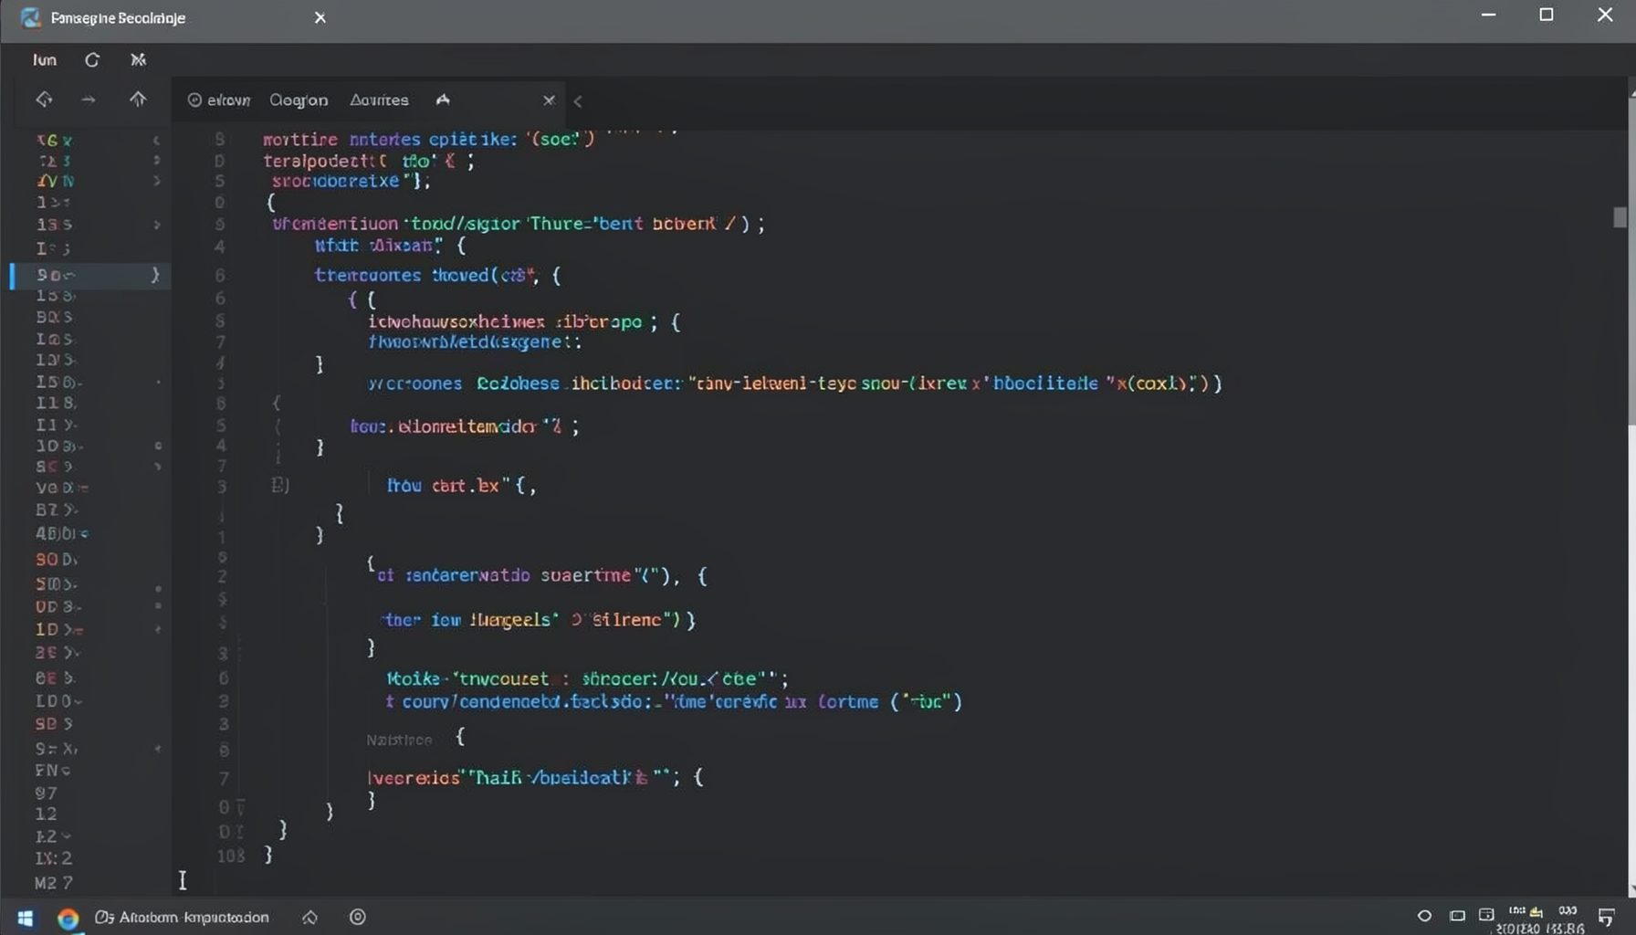Open the notification center icon
This screenshot has width=1636, height=935.
click(x=1607, y=917)
